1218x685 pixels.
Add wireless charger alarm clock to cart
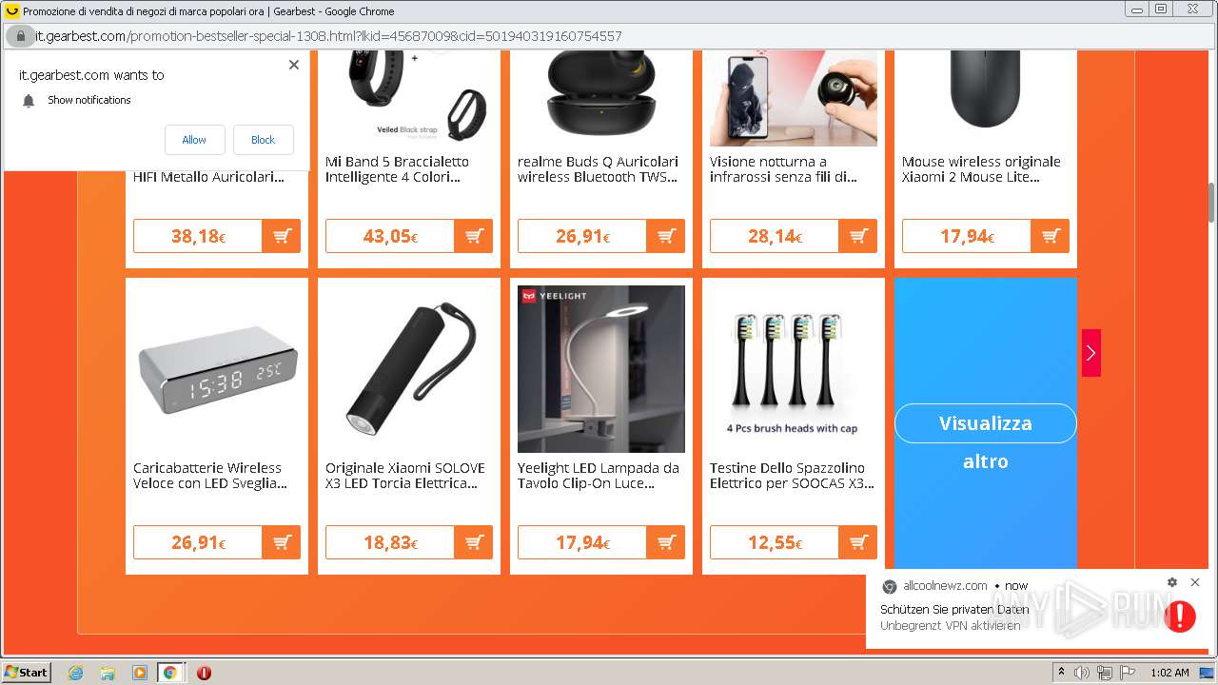click(x=281, y=542)
